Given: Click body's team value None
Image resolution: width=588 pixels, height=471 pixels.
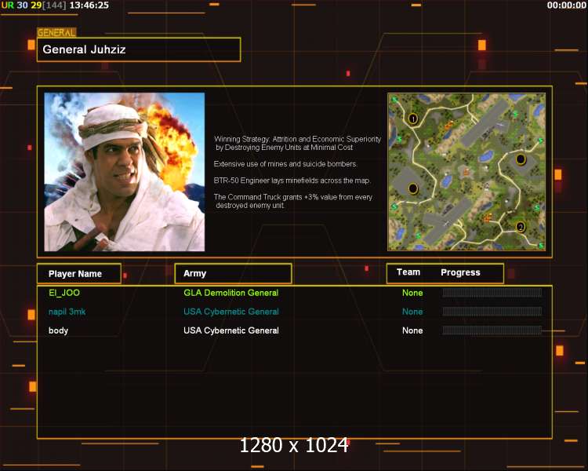Looking at the screenshot, I should pos(412,330).
